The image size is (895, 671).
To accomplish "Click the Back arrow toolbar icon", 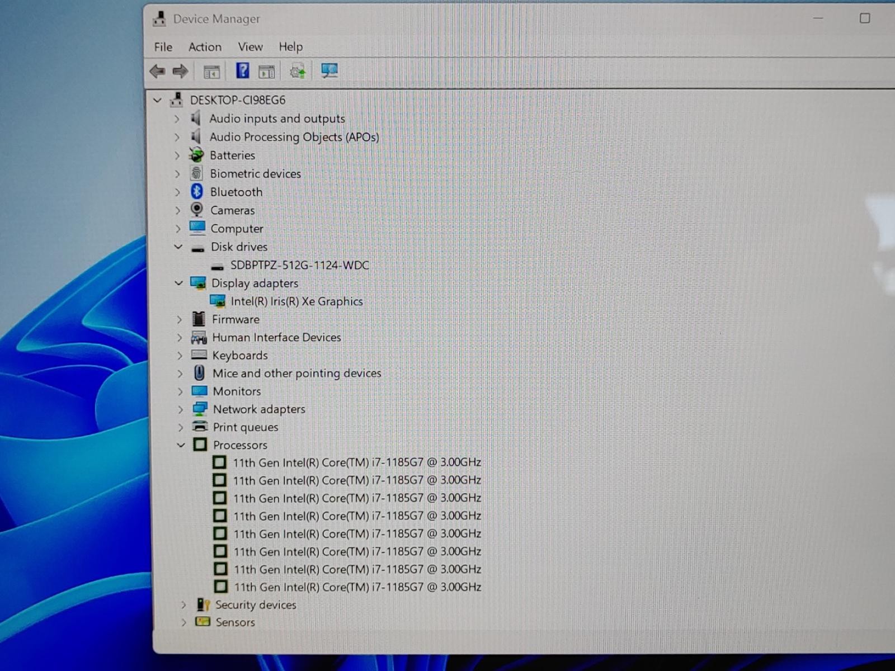I will (x=157, y=71).
